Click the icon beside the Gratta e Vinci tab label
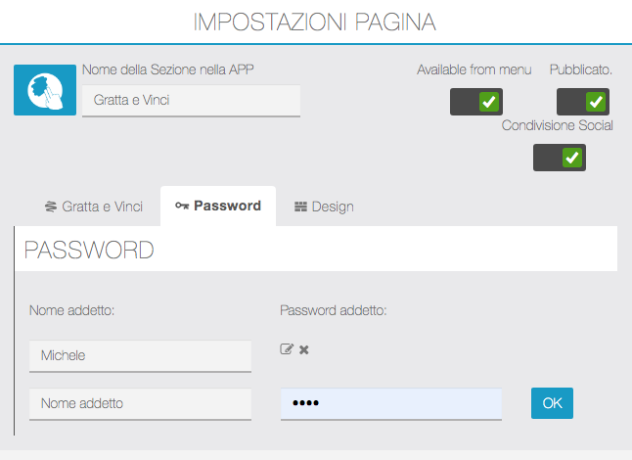 pyautogui.click(x=51, y=207)
